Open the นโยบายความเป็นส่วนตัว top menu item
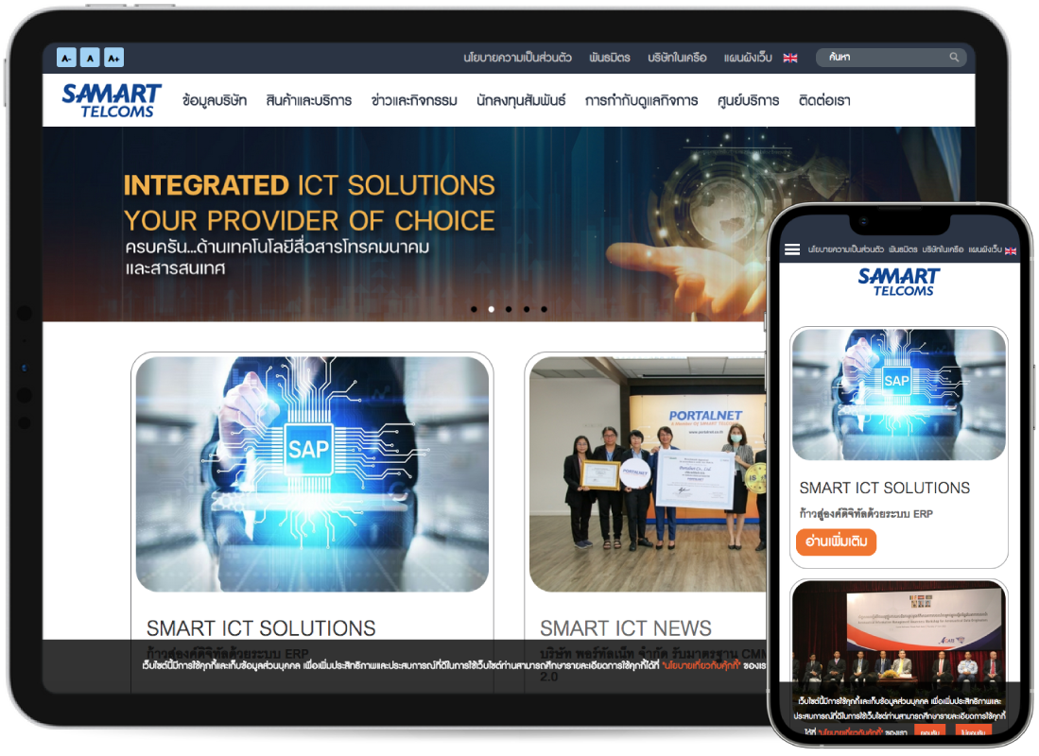The image size is (1039, 756). click(x=516, y=57)
